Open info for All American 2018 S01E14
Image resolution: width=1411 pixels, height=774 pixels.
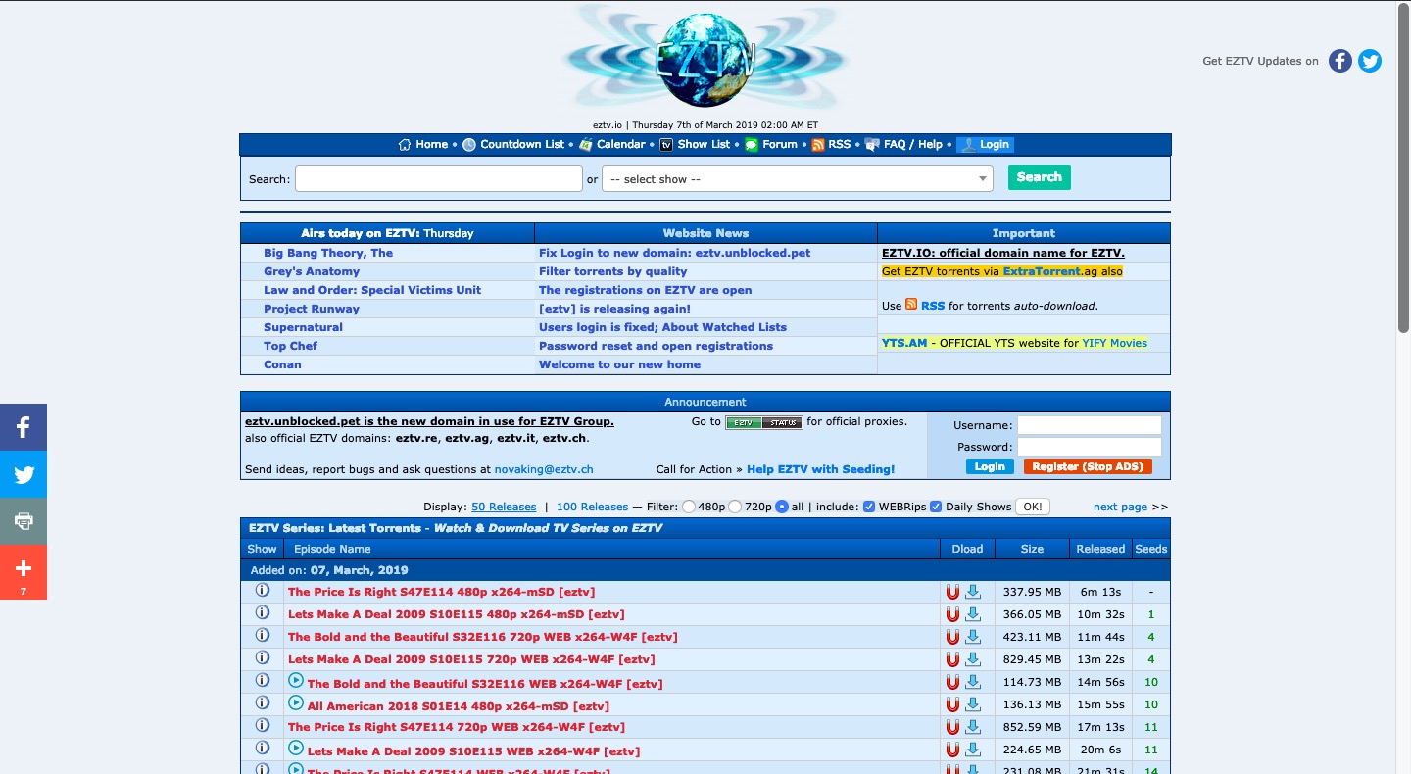pyautogui.click(x=262, y=702)
